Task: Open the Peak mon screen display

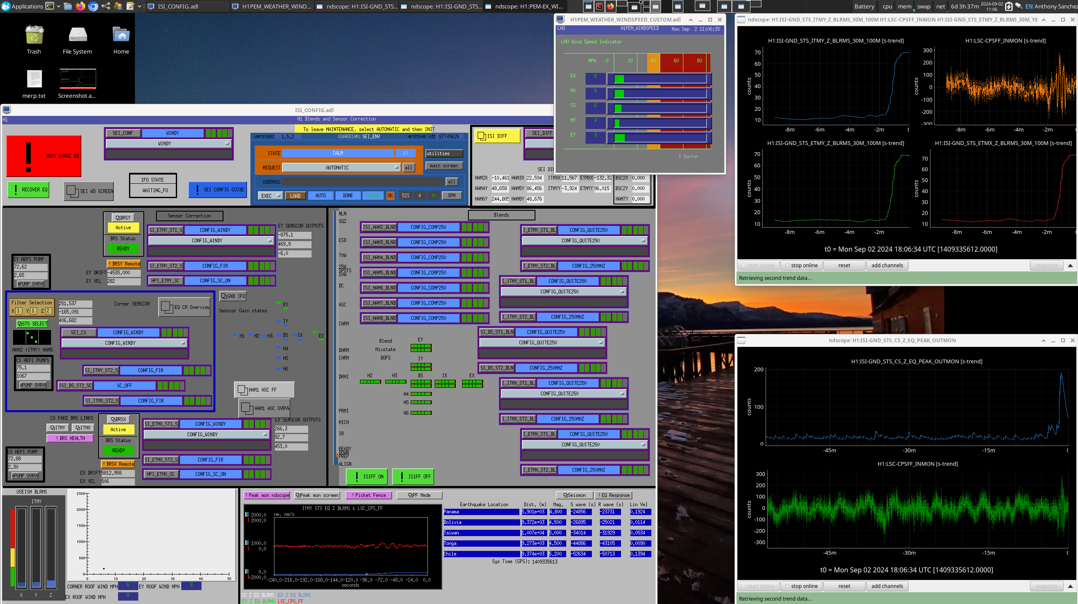Action: (x=317, y=495)
